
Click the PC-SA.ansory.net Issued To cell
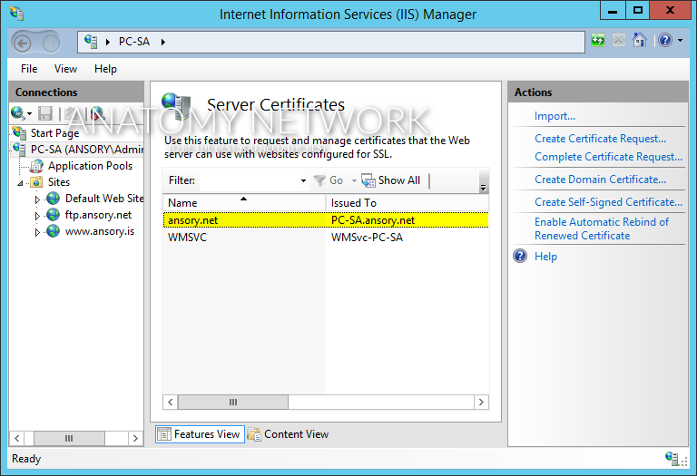click(373, 220)
